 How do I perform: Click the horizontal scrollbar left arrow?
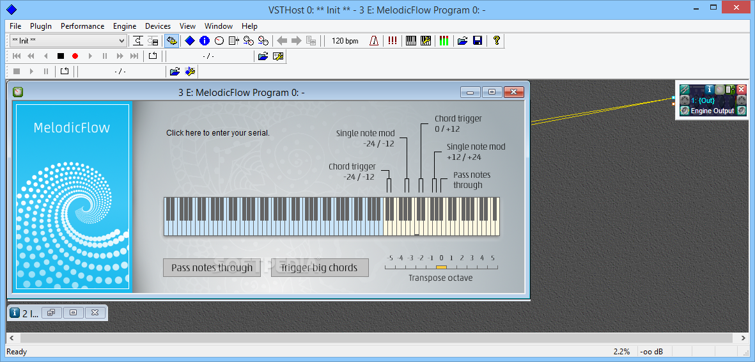(12, 338)
